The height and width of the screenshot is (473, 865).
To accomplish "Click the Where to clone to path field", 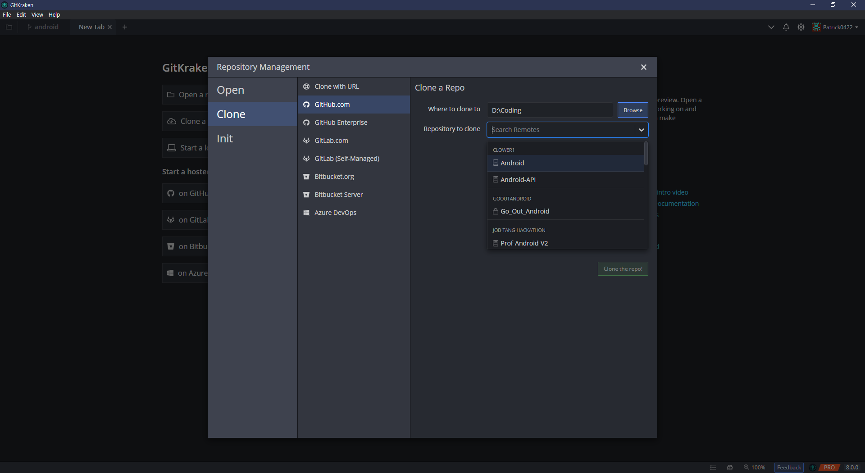I will tap(550, 110).
